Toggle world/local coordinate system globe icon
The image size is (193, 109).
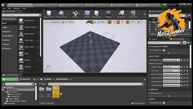pyautogui.click(x=103, y=22)
